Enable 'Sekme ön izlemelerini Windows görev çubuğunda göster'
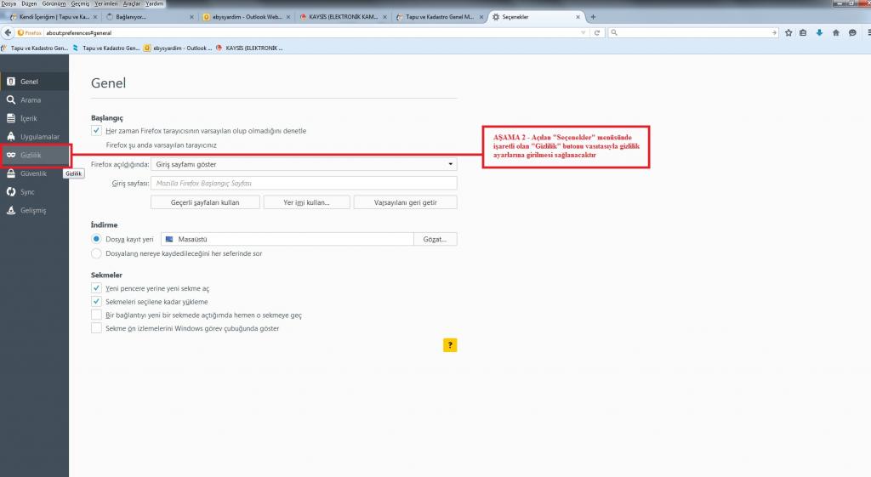 click(96, 328)
